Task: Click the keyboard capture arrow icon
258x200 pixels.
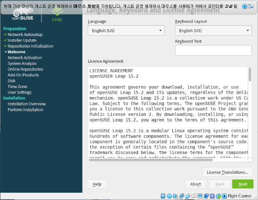Action: pos(224,196)
